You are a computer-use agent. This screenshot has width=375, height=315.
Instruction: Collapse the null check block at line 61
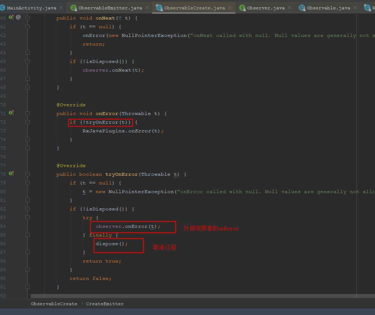pyautogui.click(x=28, y=26)
